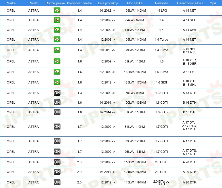
Task: Click diesel ON icon in B 16 DTH row
Action: [57, 103]
